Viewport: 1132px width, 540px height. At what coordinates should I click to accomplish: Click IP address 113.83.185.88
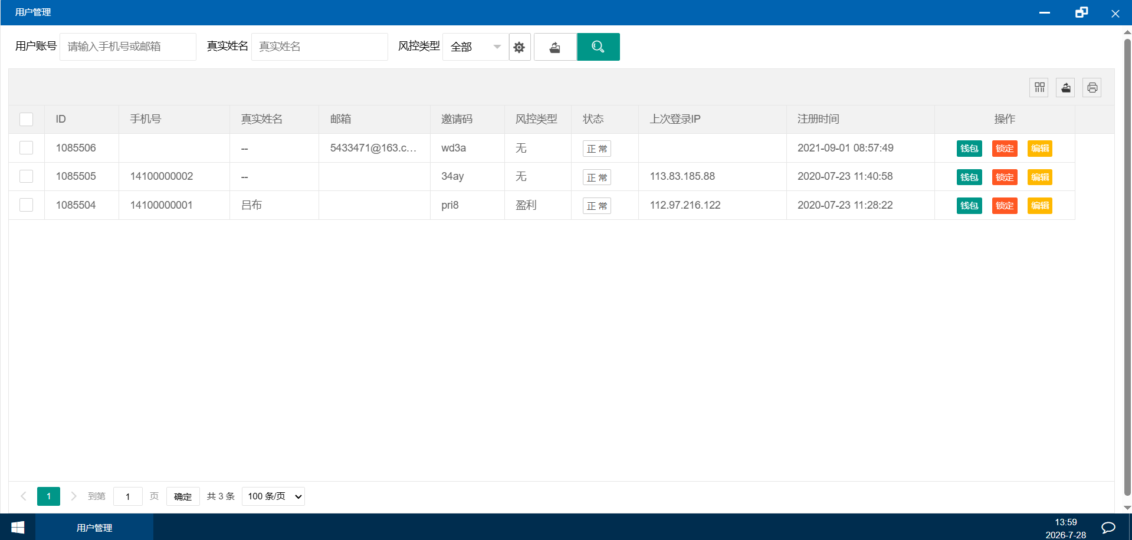[683, 176]
